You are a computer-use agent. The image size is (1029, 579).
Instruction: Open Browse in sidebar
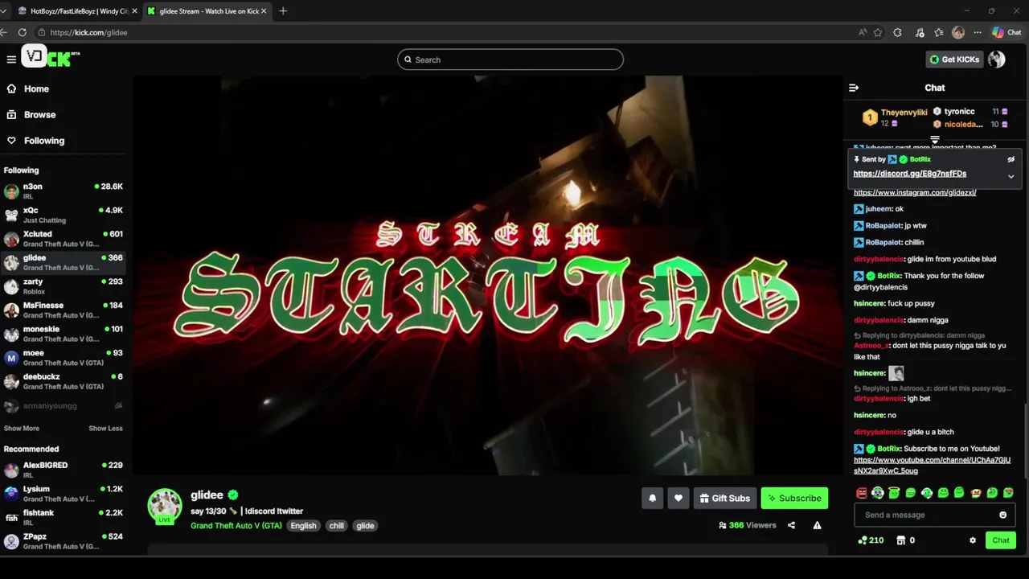(x=31, y=114)
